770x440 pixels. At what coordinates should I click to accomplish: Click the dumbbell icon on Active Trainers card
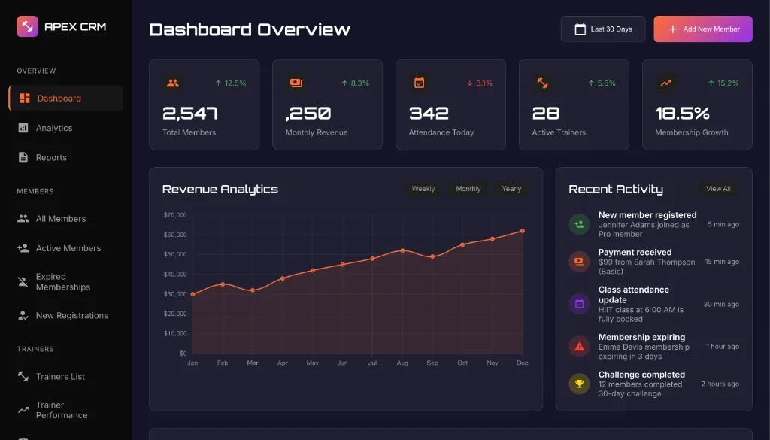click(542, 83)
